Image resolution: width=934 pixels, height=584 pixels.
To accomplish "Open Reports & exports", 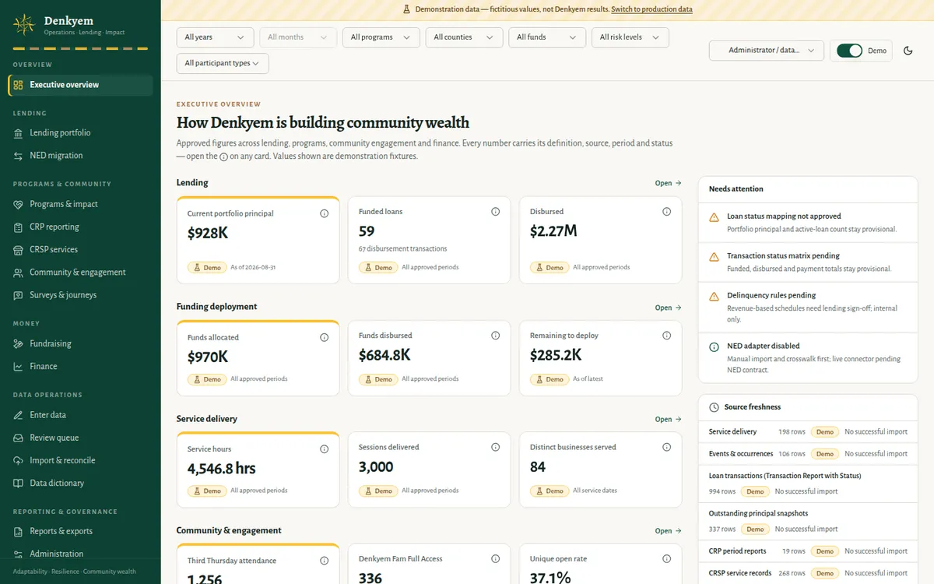I will pos(80,531).
